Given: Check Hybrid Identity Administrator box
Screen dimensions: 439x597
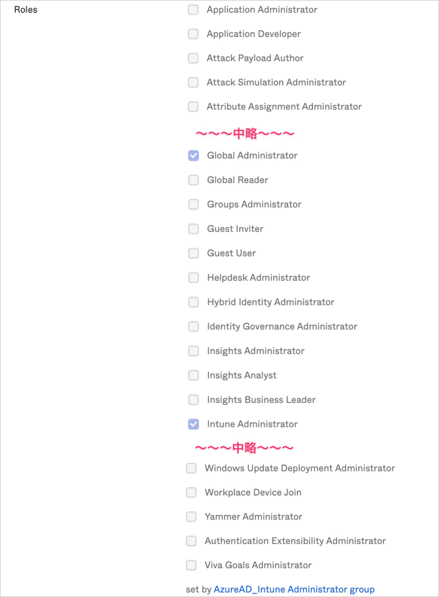Looking at the screenshot, I should click(x=194, y=302).
